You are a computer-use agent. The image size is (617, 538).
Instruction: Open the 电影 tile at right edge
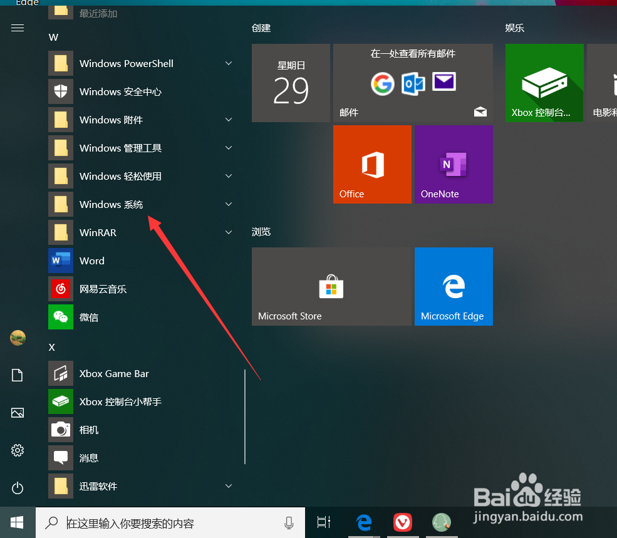point(602,83)
